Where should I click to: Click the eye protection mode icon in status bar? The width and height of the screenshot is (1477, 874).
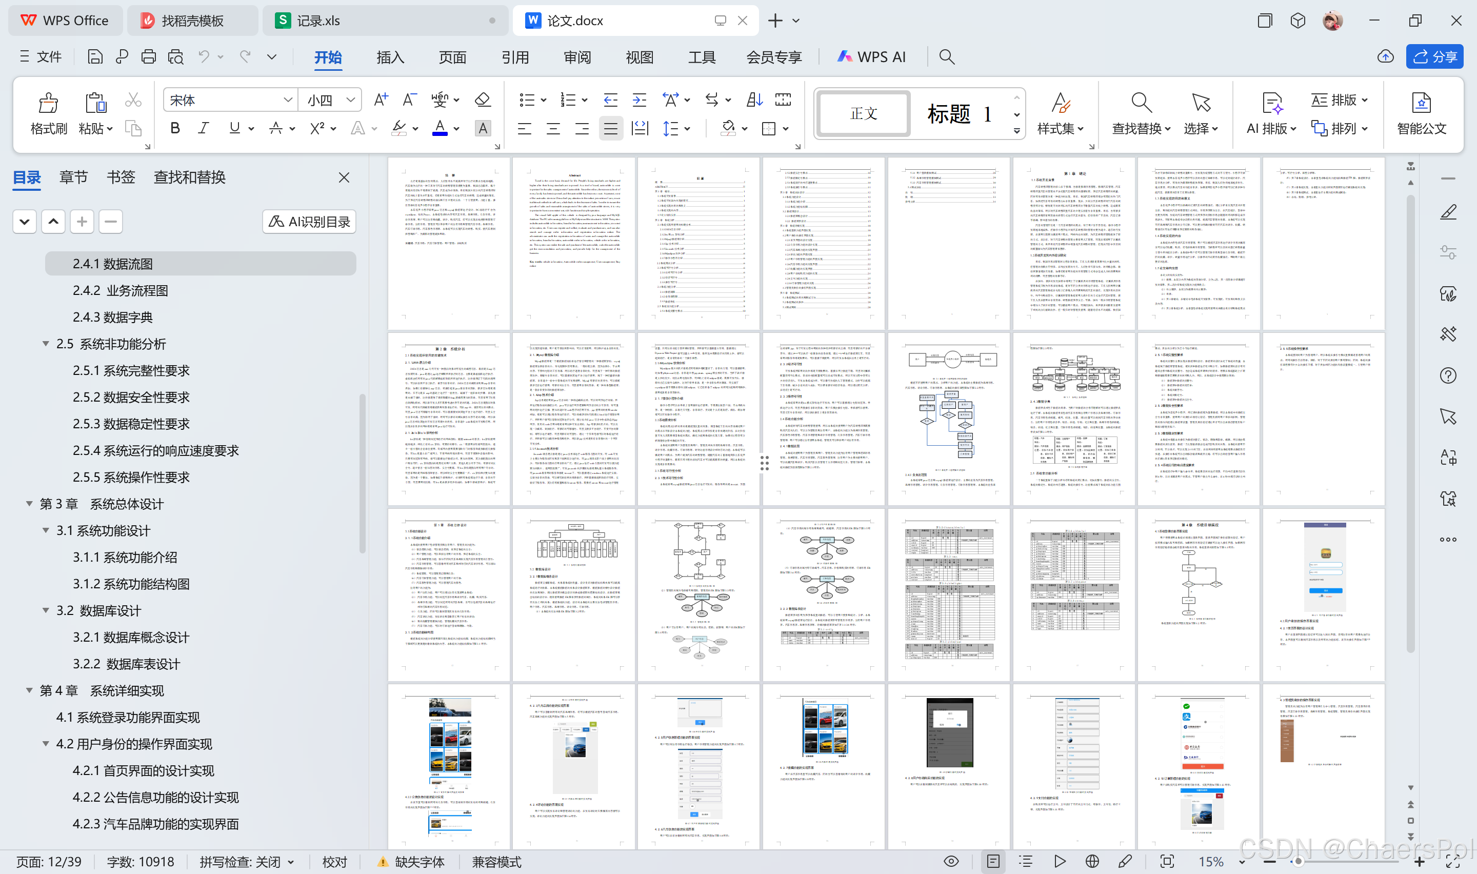[x=951, y=862]
